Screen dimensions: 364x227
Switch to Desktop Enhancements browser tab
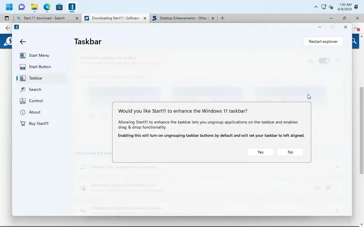(x=183, y=18)
